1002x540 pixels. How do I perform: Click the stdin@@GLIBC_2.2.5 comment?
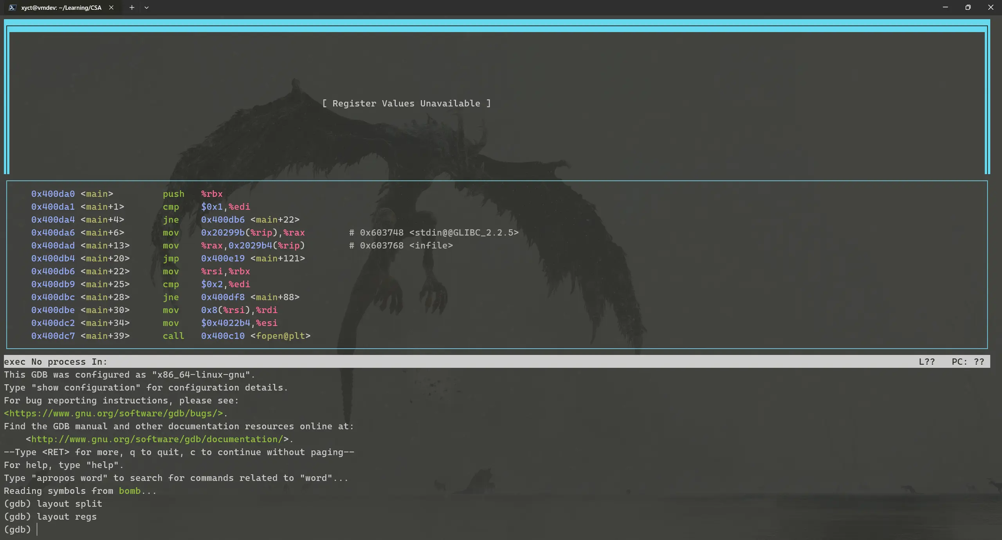click(463, 232)
